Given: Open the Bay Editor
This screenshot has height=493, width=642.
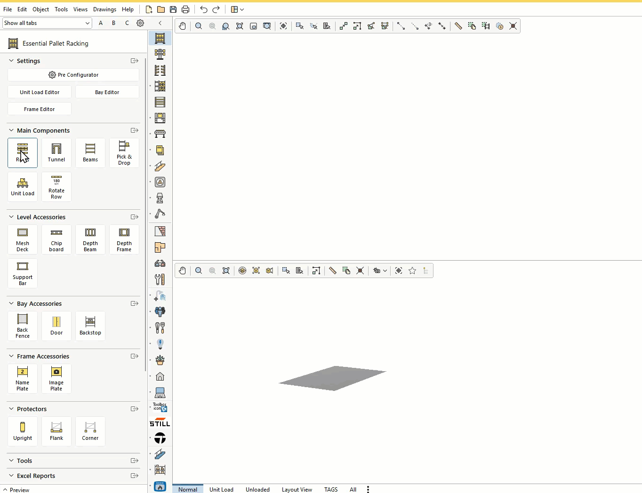Looking at the screenshot, I should 107,92.
